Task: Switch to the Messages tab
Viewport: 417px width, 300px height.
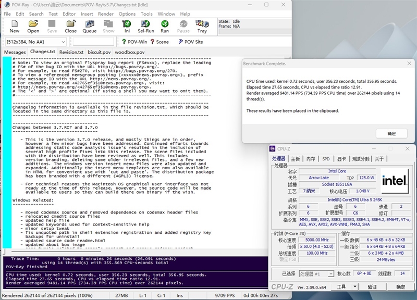Action: pyautogui.click(x=15, y=52)
